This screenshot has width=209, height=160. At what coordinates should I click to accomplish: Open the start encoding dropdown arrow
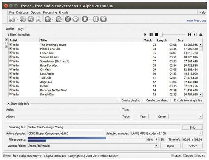pyautogui.click(x=90, y=19)
